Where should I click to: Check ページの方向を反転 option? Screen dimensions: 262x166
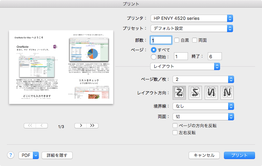175,126
